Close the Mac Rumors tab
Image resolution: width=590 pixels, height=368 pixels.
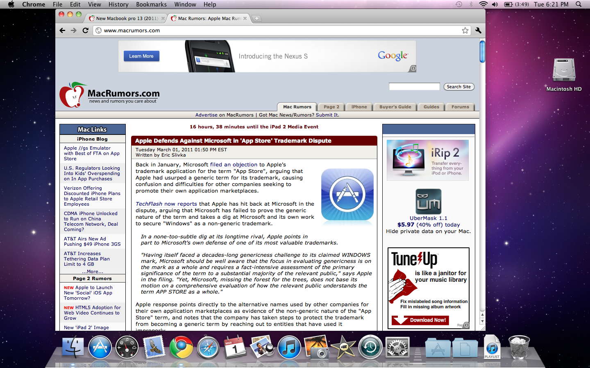245,18
